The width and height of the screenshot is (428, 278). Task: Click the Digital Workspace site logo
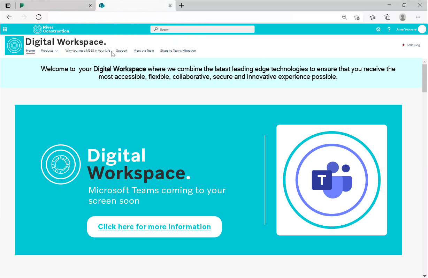(x=14, y=45)
